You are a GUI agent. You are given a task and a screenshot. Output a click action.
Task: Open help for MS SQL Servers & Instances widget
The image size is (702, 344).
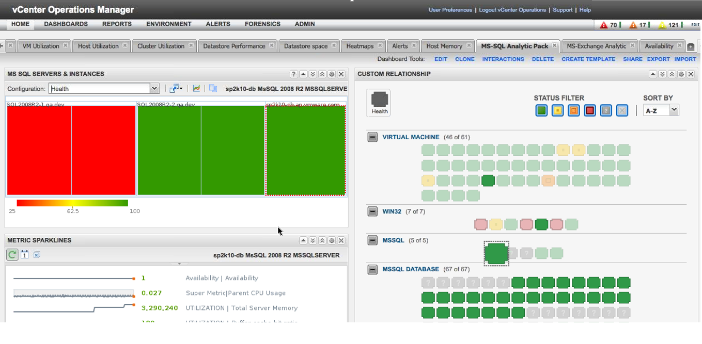click(293, 74)
